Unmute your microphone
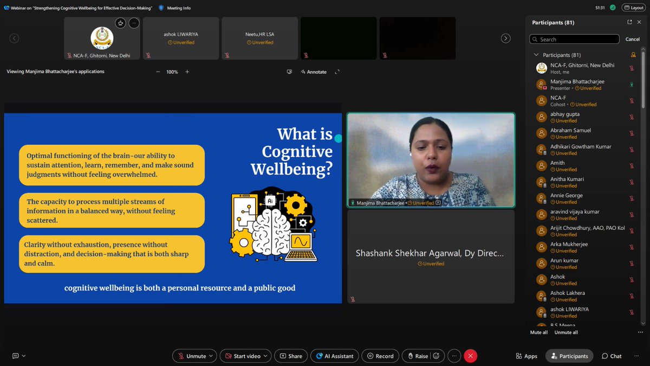Image resolution: width=650 pixels, height=366 pixels. point(191,356)
